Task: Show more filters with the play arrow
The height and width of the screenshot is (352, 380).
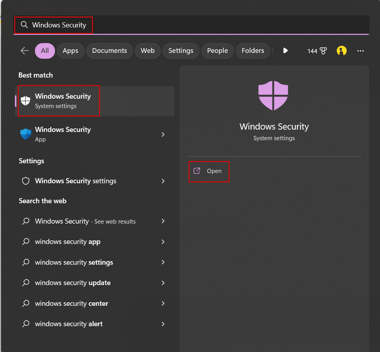Action: click(285, 51)
